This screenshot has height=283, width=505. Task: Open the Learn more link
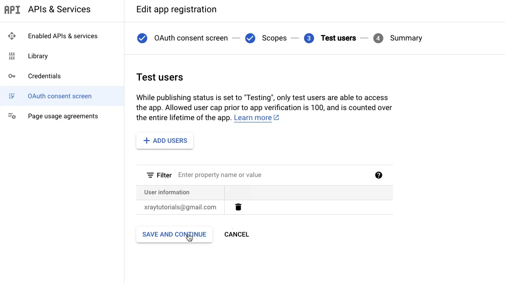point(253,118)
